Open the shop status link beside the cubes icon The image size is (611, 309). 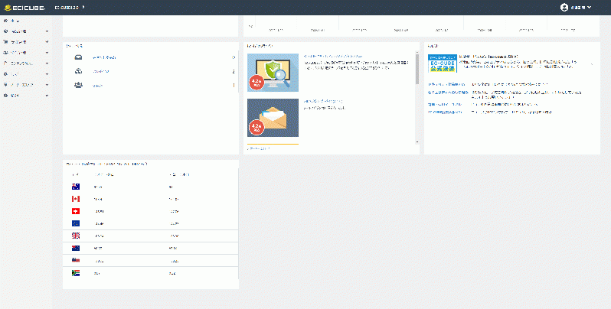pos(101,72)
